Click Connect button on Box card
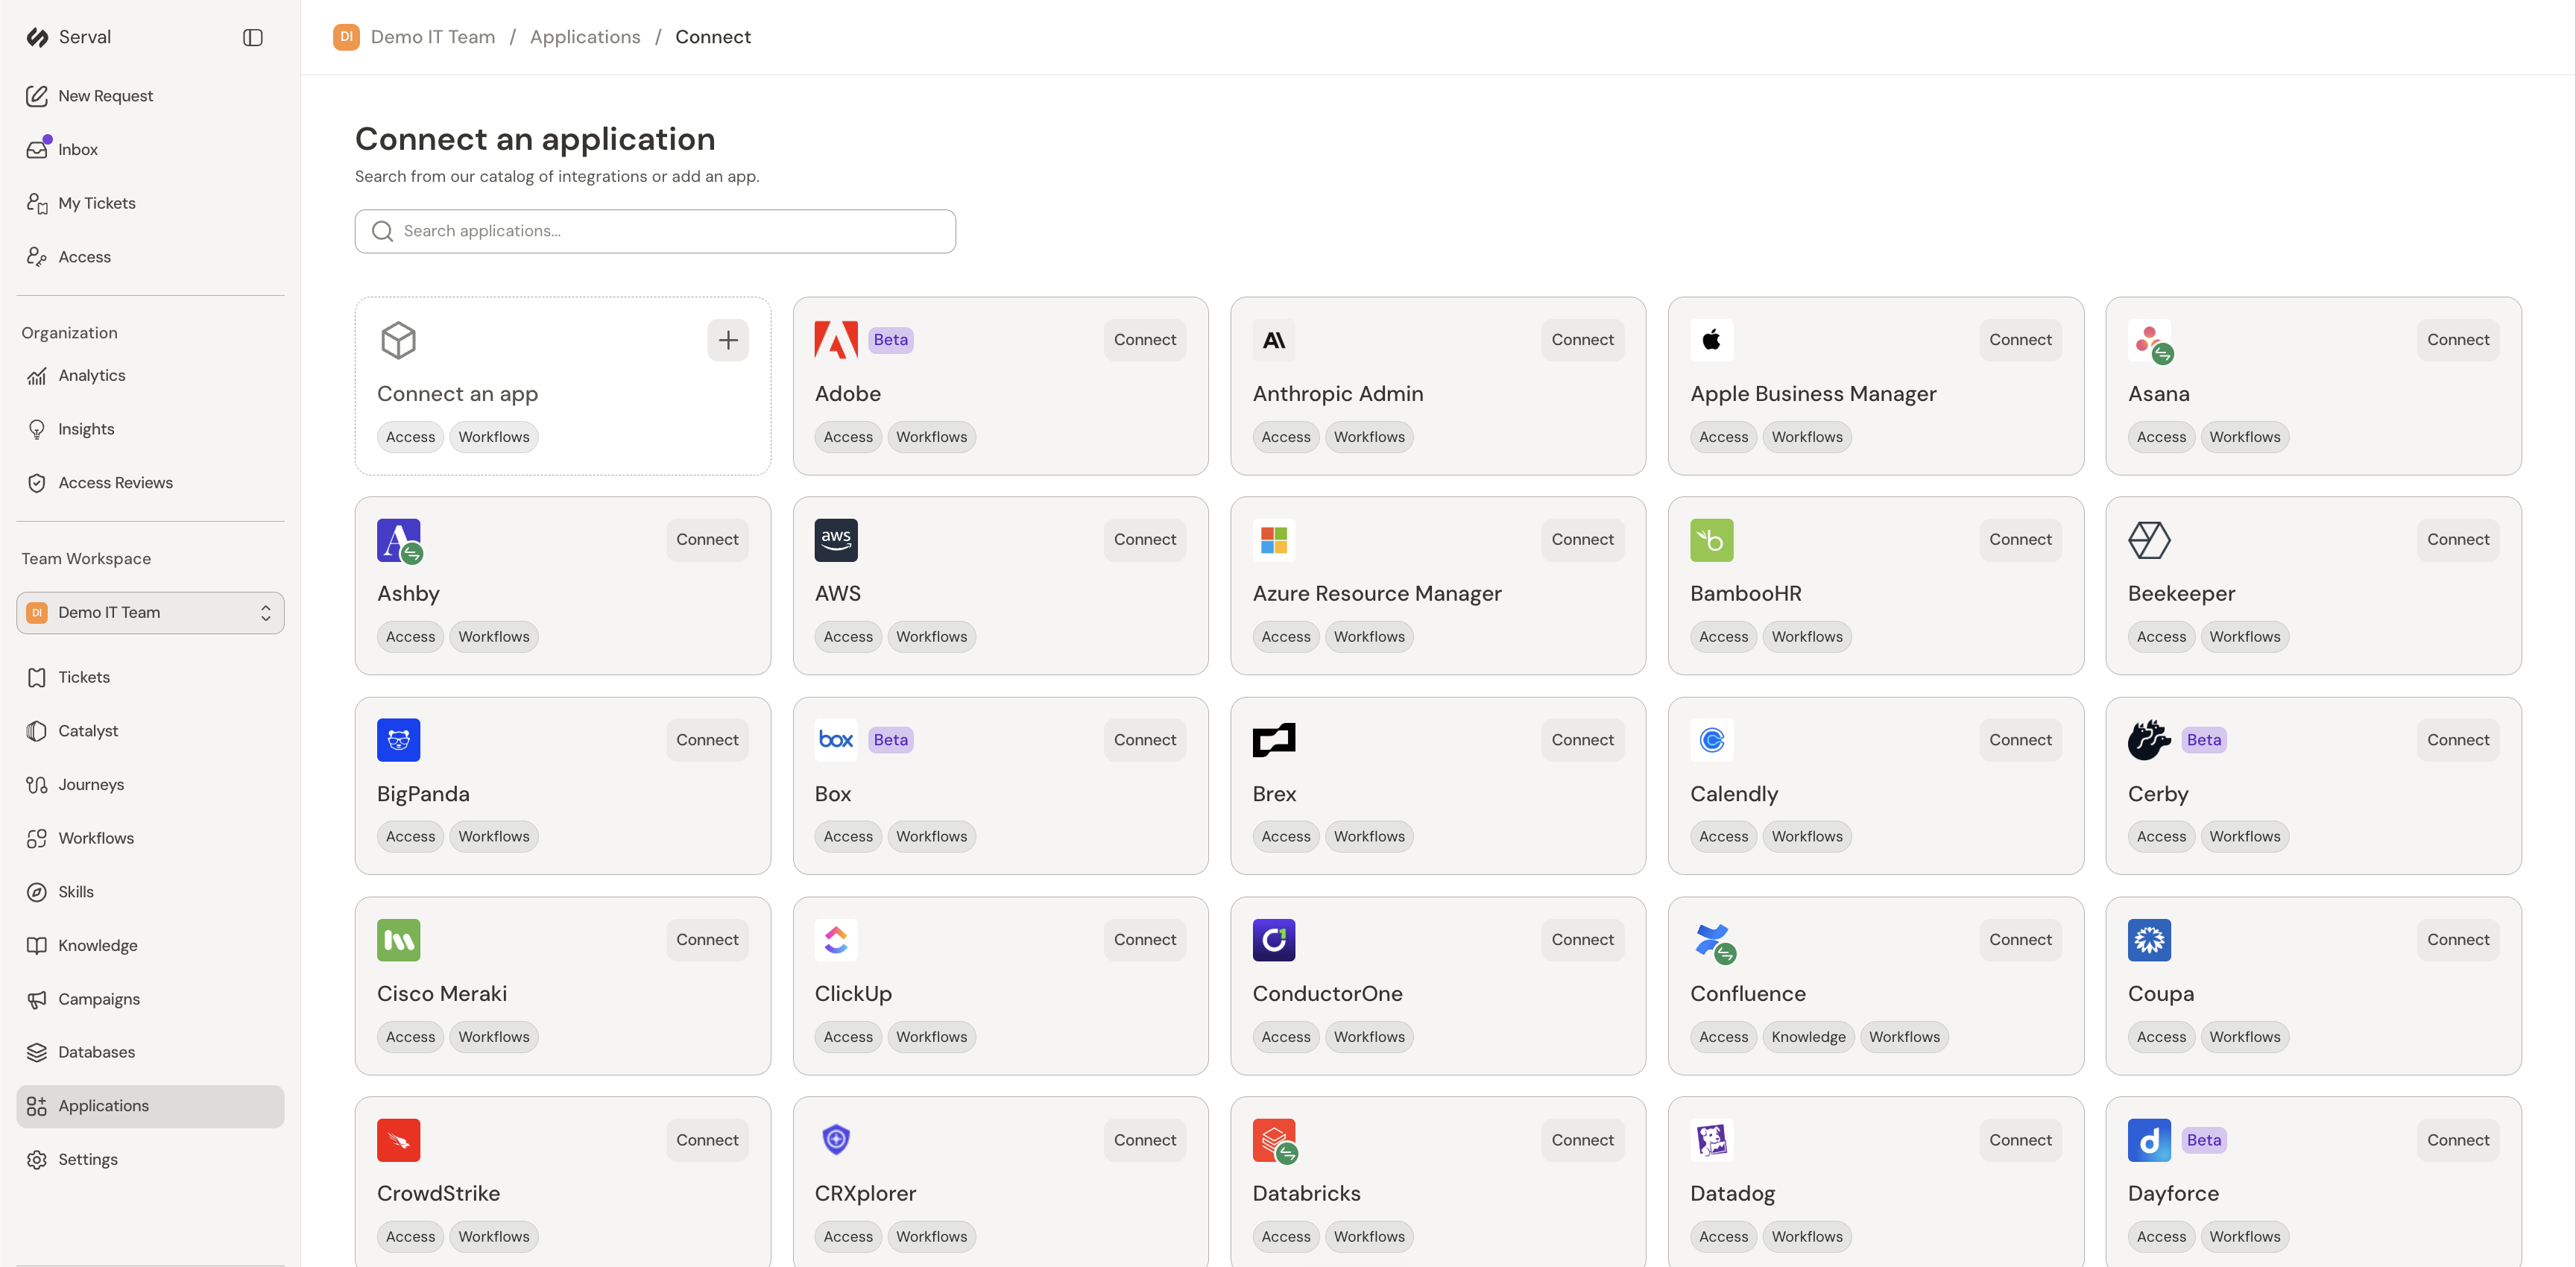The image size is (2576, 1267). [x=1145, y=740]
